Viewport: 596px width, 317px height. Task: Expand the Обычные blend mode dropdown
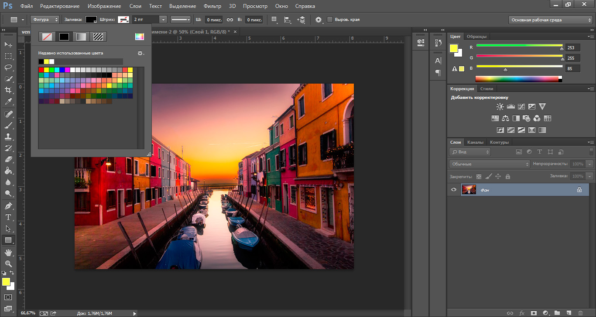[489, 164]
